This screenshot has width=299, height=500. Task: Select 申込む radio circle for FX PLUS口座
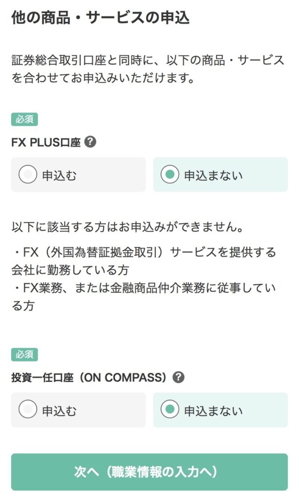coord(28,175)
